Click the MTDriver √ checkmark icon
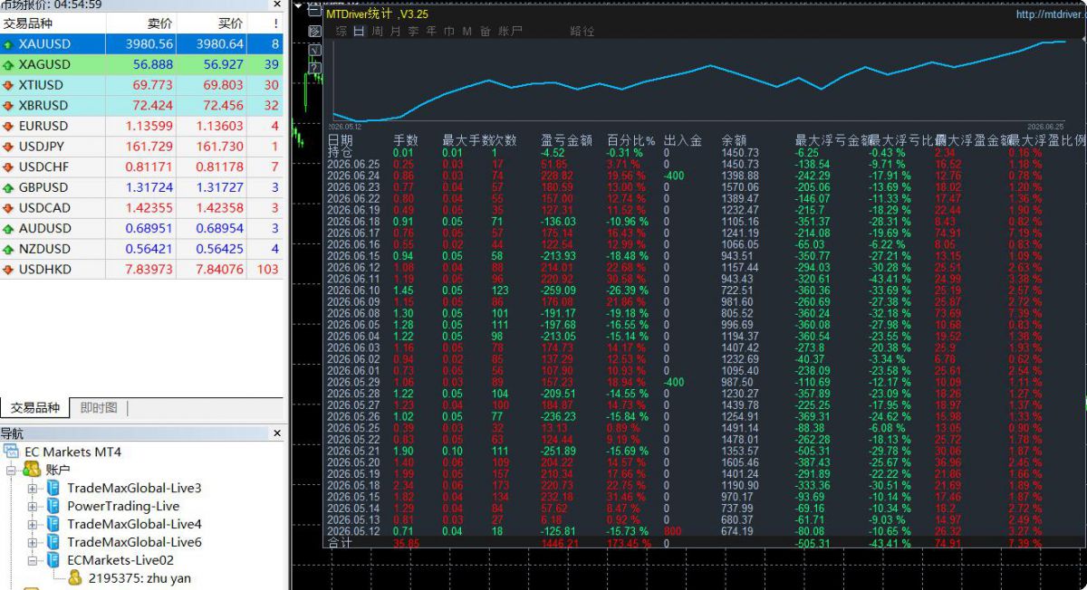1087x590 pixels. tap(314, 51)
